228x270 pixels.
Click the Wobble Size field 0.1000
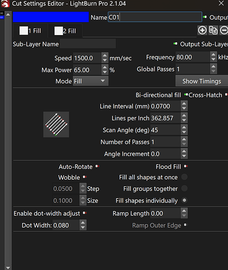pos(66,200)
